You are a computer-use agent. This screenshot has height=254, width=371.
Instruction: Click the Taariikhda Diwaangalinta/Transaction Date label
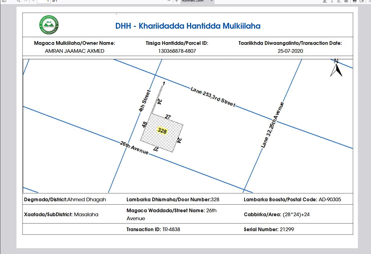tap(290, 43)
